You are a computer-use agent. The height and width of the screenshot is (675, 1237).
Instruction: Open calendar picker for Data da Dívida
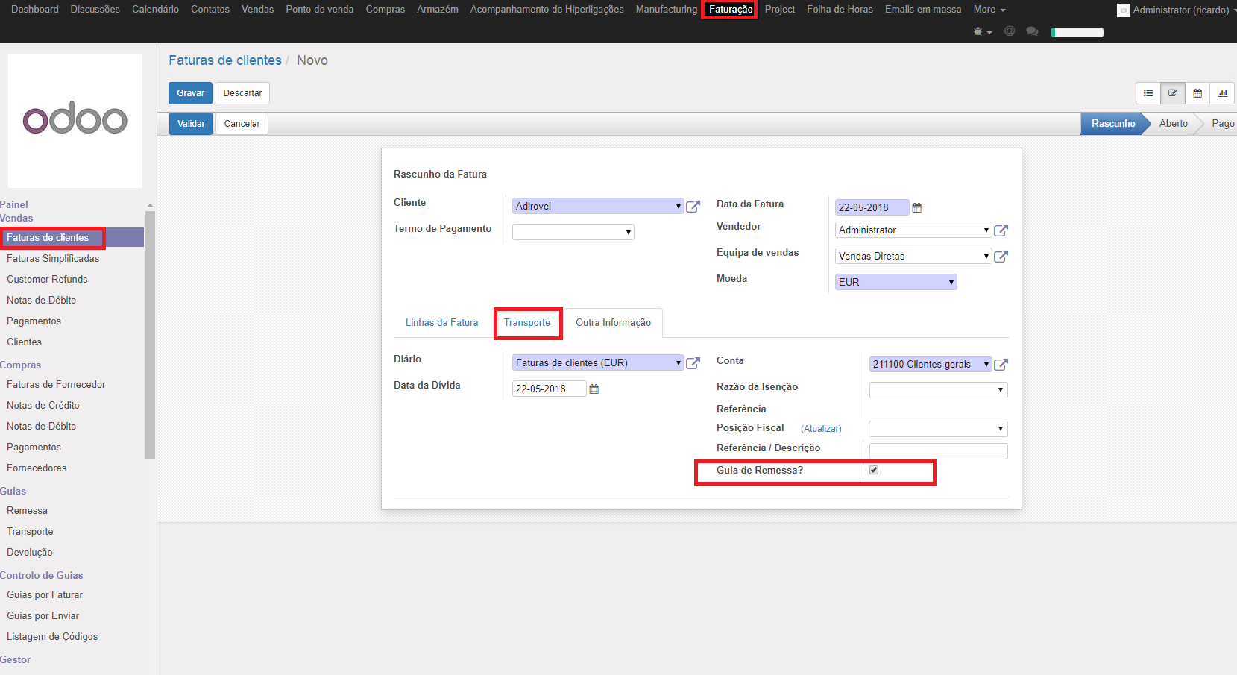(x=594, y=389)
